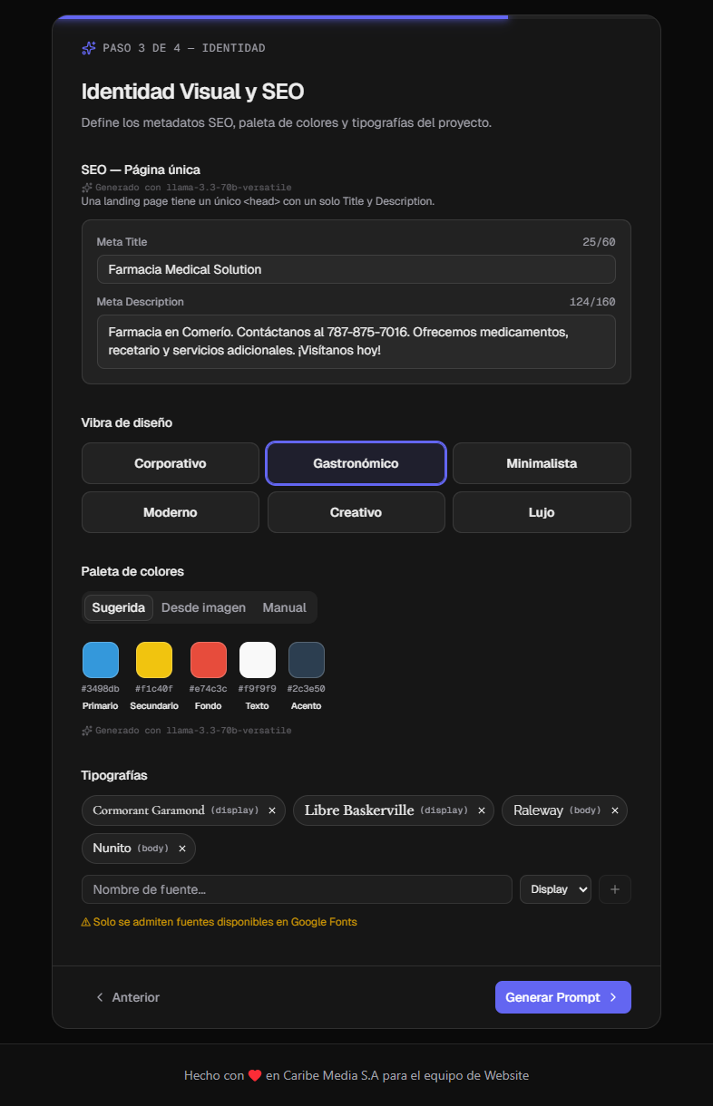Viewport: 713px width, 1106px height.
Task: Click the plus button to add font
Action: tap(615, 889)
